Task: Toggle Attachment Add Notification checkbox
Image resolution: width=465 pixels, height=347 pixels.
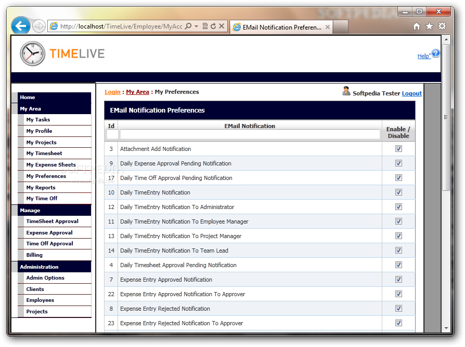Action: (398, 149)
